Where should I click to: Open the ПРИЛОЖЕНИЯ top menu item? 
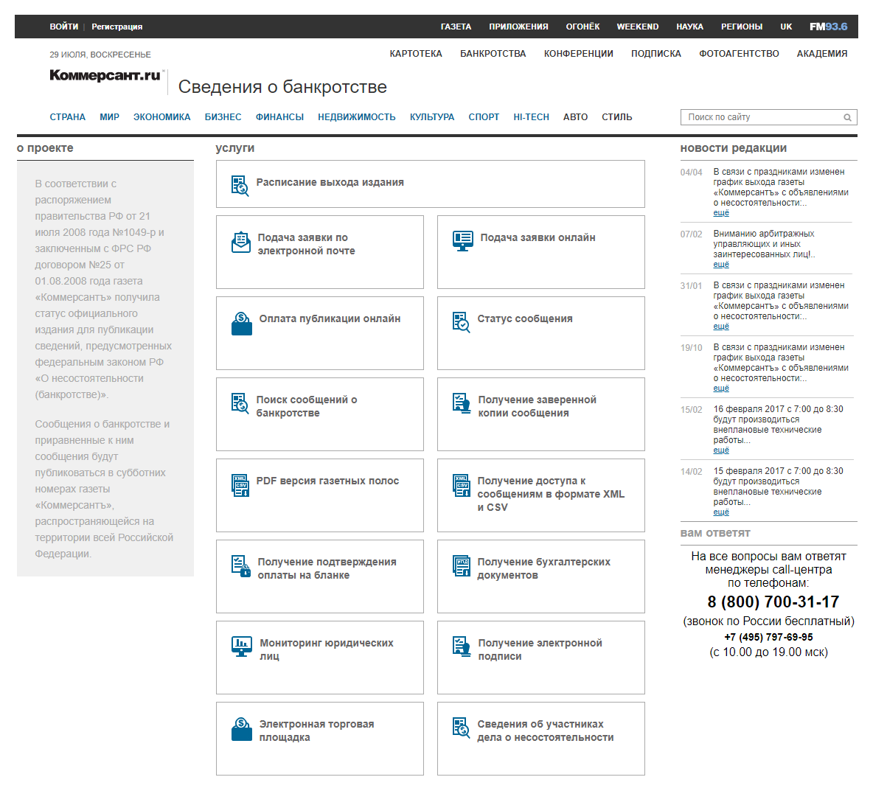click(x=518, y=27)
